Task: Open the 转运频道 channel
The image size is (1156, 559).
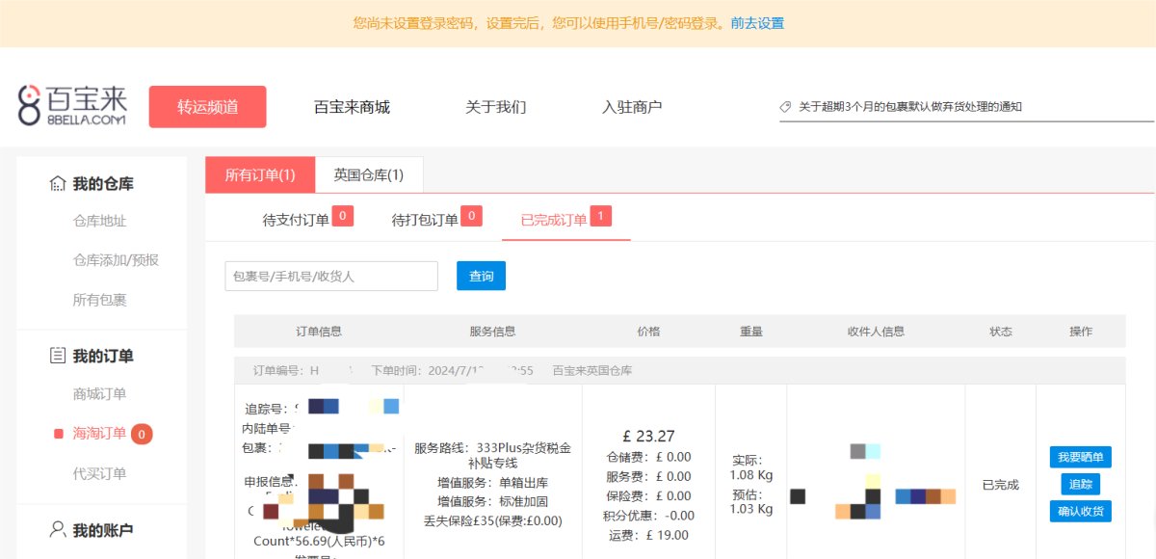Action: pos(207,107)
